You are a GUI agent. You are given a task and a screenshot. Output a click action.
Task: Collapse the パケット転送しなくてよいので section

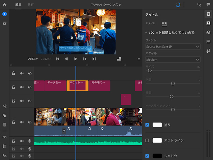point(147,33)
